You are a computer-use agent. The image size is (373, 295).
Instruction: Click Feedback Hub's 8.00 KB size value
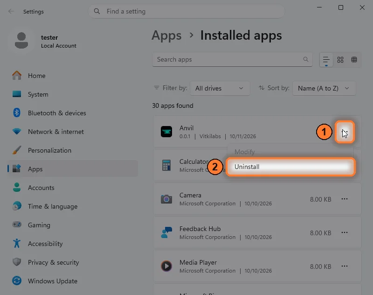click(x=320, y=233)
